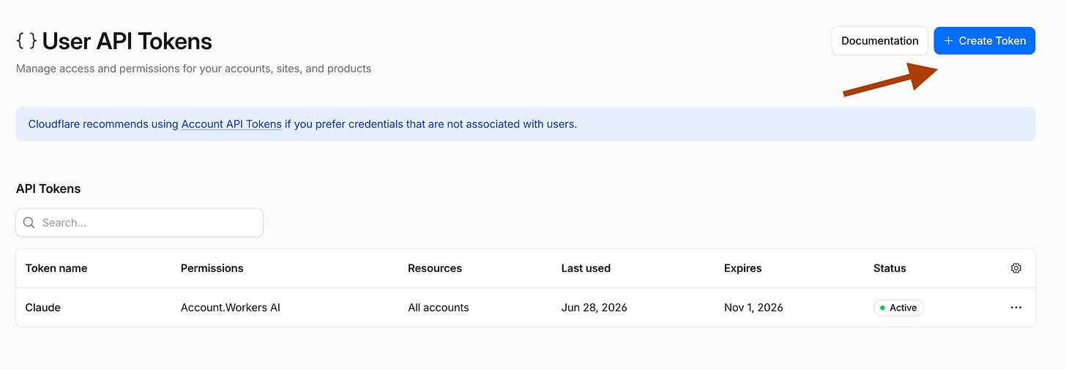
Task: Click the plus icon in Create Token
Action: pyautogui.click(x=949, y=41)
